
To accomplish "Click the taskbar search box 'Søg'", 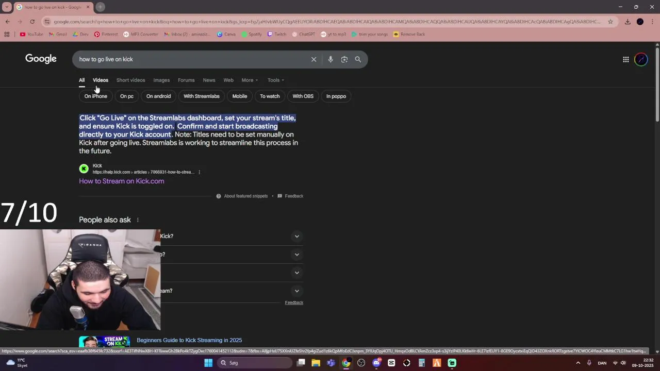I will [x=255, y=363].
